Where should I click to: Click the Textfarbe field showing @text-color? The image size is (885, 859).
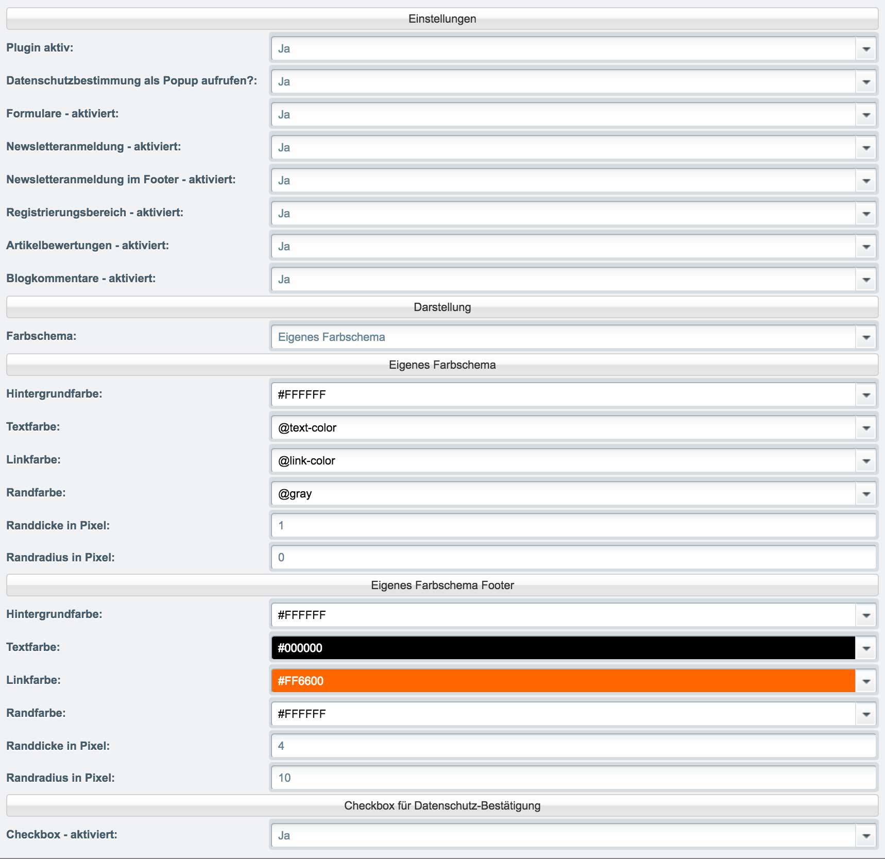pos(563,427)
